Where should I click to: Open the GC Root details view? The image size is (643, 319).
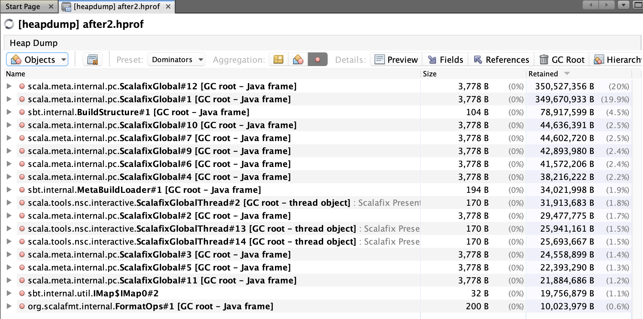[x=562, y=60]
